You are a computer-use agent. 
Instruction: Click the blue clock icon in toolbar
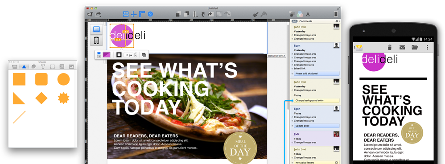[150, 14]
